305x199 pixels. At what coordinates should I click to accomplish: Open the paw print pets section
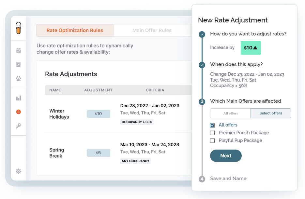pyautogui.click(x=19, y=78)
